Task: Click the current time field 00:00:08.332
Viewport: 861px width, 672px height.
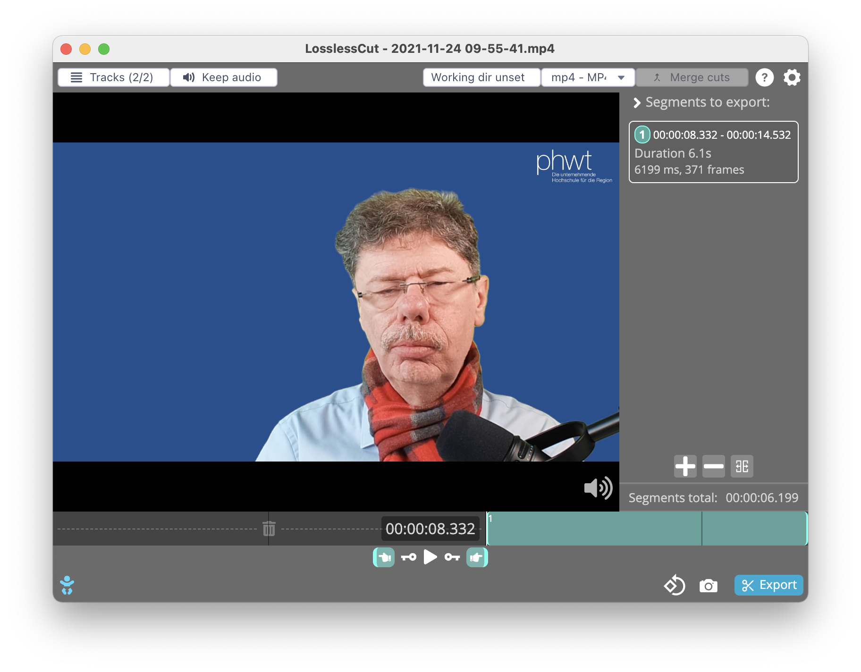Action: coord(430,529)
